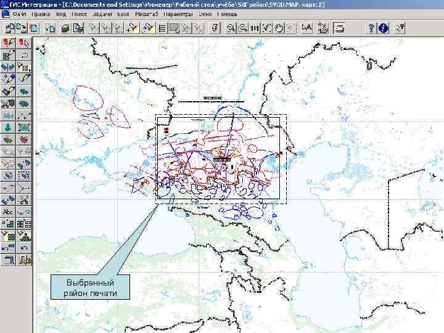The height and width of the screenshot is (333, 444).
Task: Open the Параметры menu
Action: (x=178, y=14)
